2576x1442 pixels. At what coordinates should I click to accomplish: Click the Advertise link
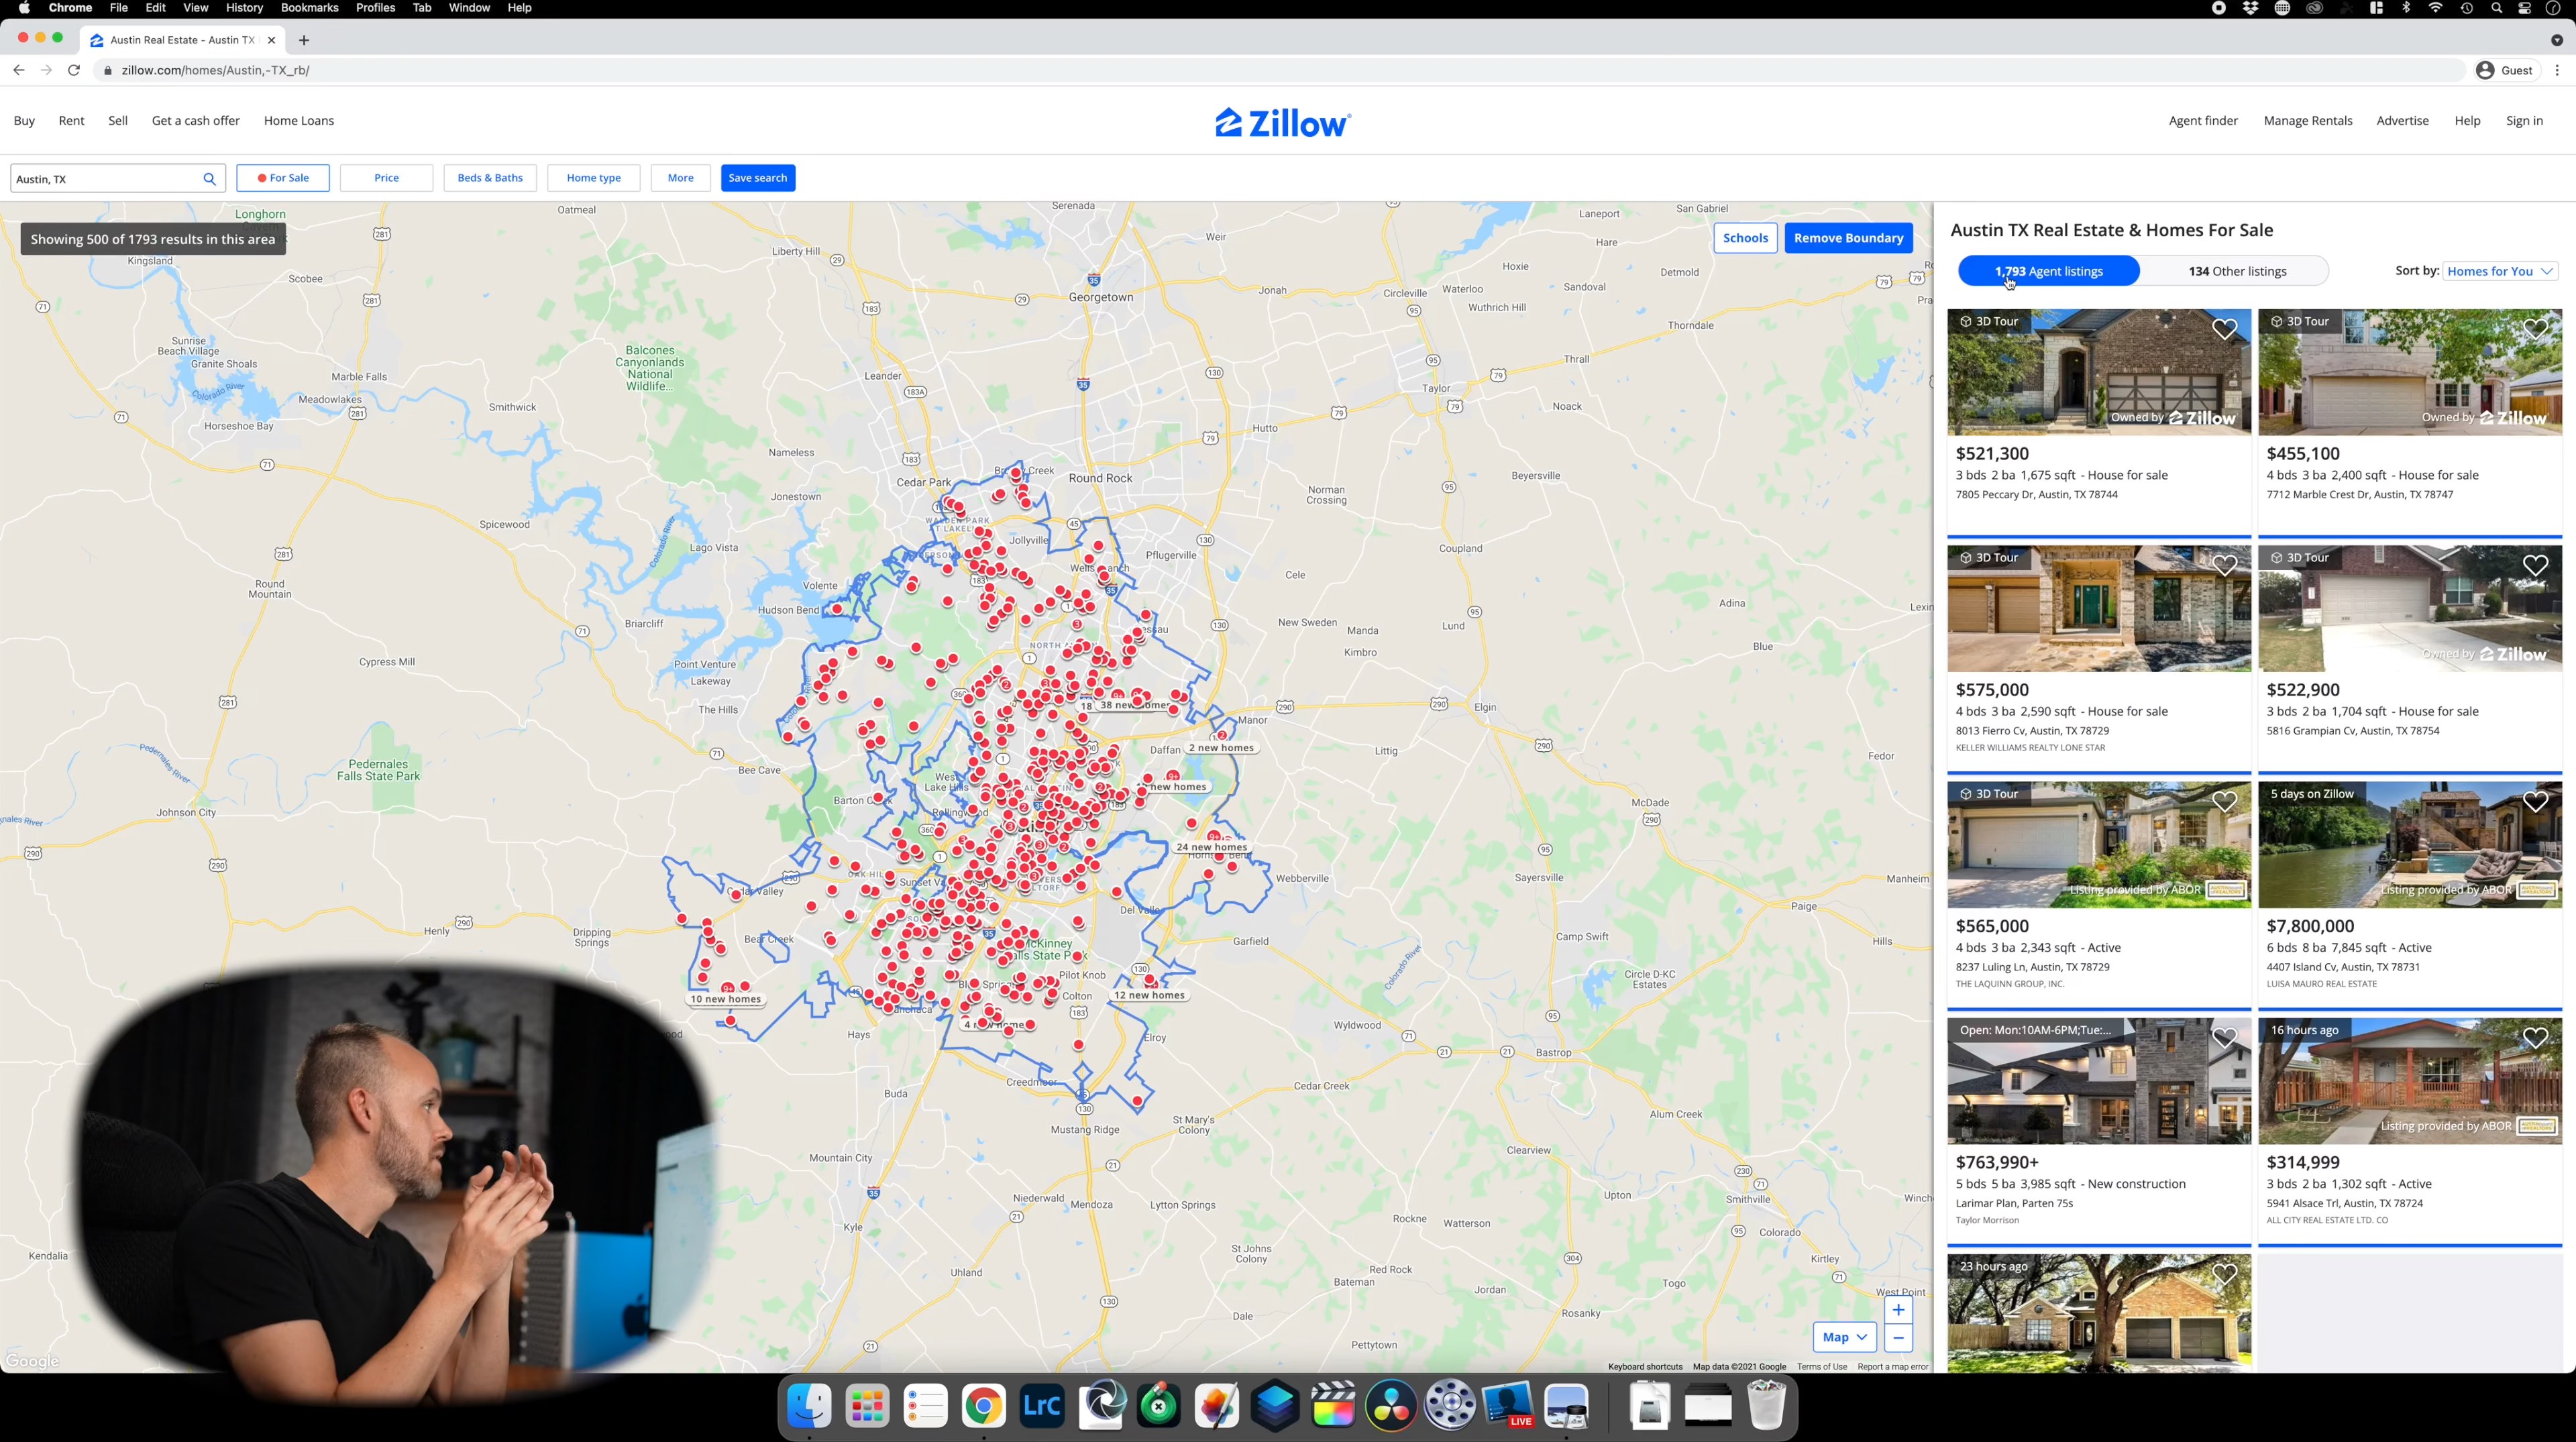point(2402,121)
